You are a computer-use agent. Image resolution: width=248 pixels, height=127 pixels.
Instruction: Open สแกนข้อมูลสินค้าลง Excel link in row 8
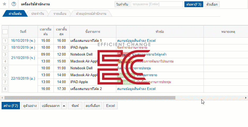click(x=136, y=89)
